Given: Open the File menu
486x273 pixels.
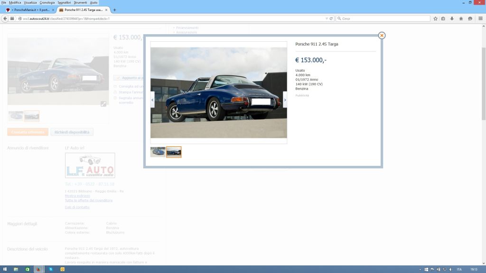Looking at the screenshot, I should coord(4,2).
